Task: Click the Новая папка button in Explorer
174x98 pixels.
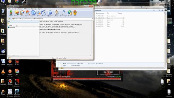Action: point(98,10)
